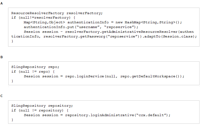Click the "crx.default" string literal
The height and width of the screenshot is (129, 205).
[152, 115]
